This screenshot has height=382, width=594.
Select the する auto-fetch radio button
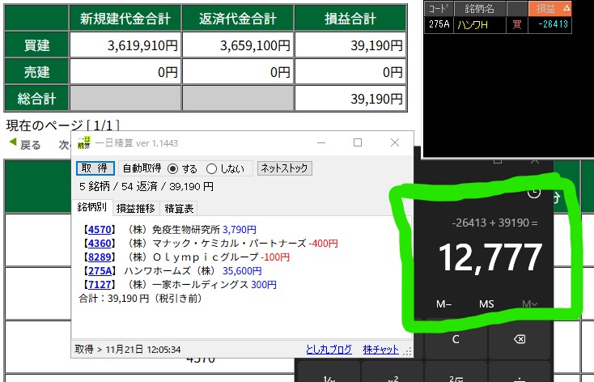pos(172,169)
